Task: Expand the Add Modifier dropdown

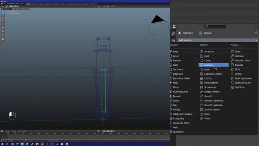Action: click(218, 40)
